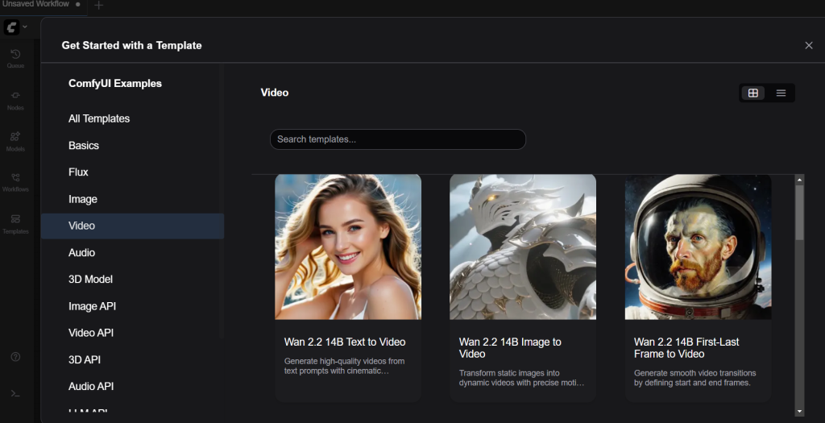Screen dimensions: 825x423
Task: Select All Templates category
Action: [x=133, y=118]
